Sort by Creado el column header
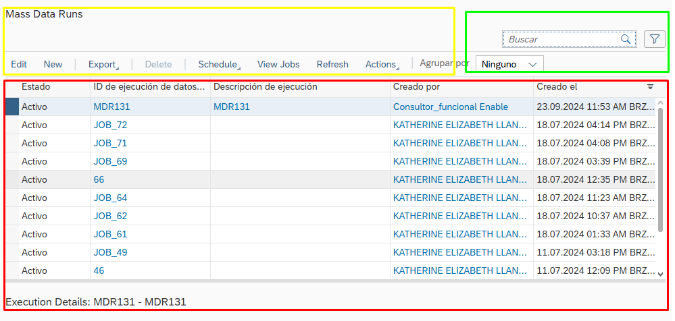 click(x=557, y=87)
